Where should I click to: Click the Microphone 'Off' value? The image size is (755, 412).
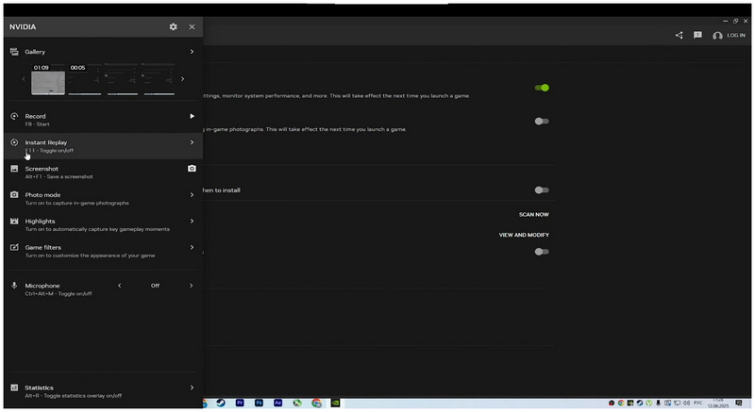(155, 286)
